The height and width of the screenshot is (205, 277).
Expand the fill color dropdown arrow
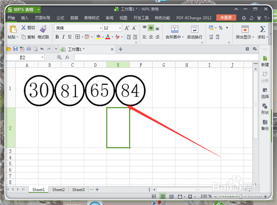[x=103, y=37]
